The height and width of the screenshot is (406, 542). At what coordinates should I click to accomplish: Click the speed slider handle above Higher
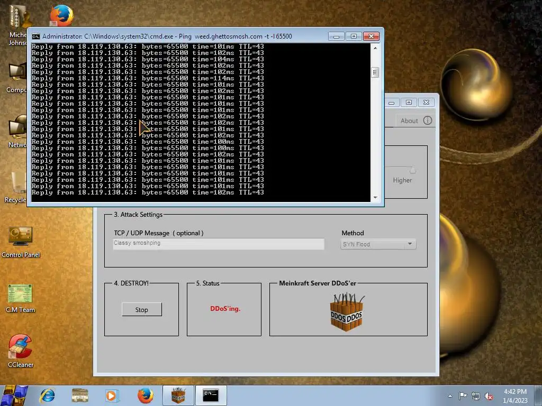pyautogui.click(x=412, y=170)
